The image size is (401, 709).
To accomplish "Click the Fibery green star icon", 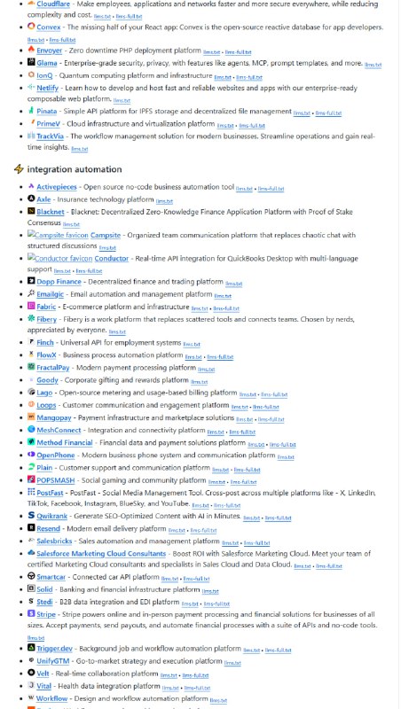I will point(31,318).
